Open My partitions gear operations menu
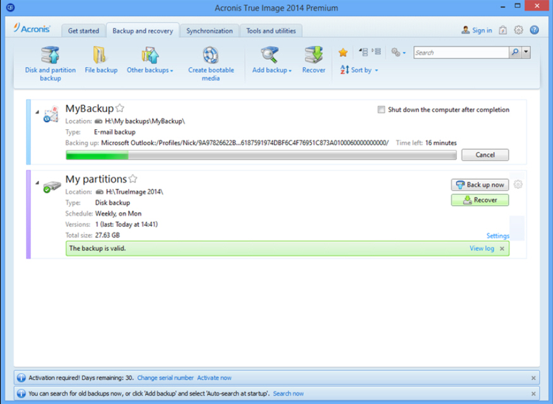553x404 pixels. point(518,184)
